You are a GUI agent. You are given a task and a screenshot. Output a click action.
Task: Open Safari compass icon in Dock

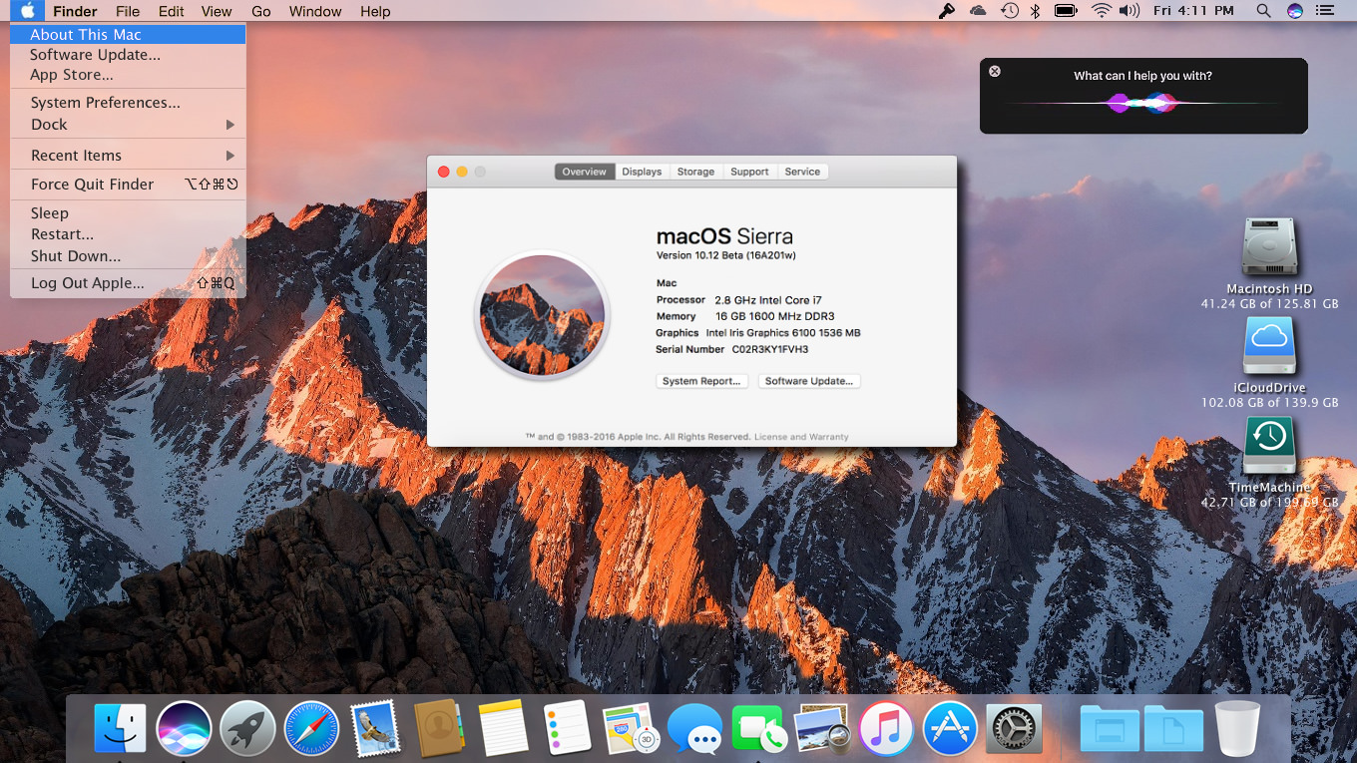click(x=311, y=728)
